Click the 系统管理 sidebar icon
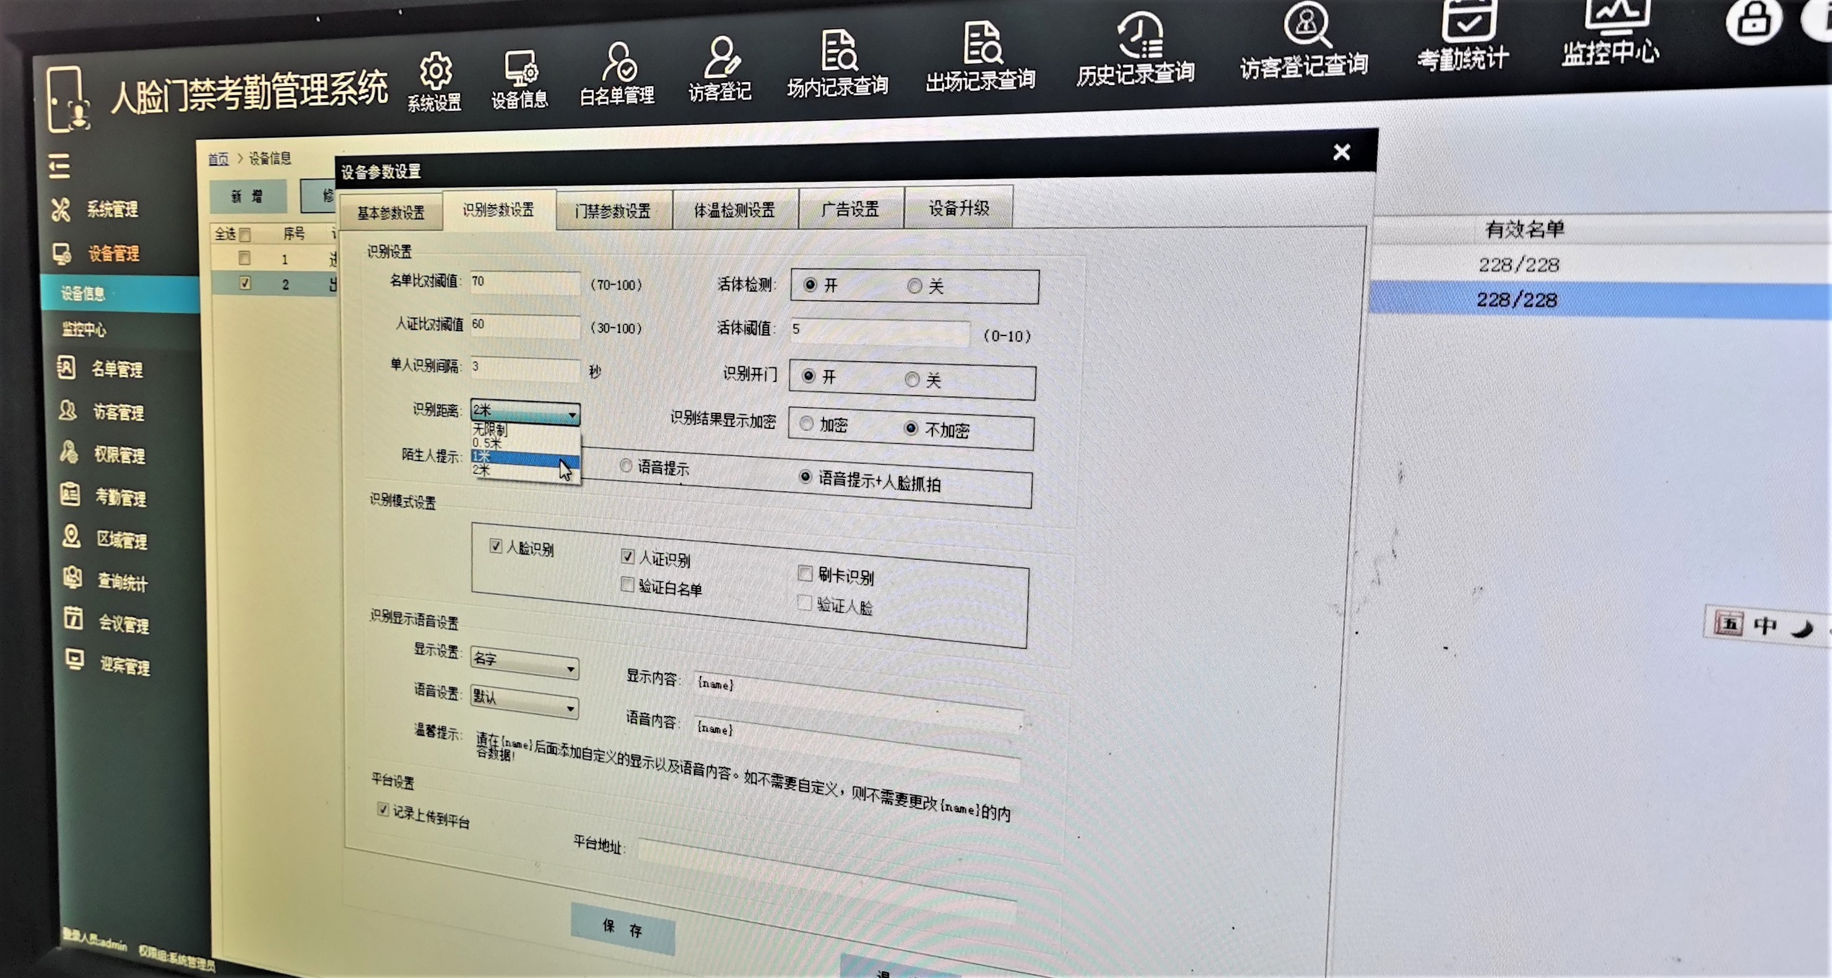The image size is (1832, 978). 61,209
